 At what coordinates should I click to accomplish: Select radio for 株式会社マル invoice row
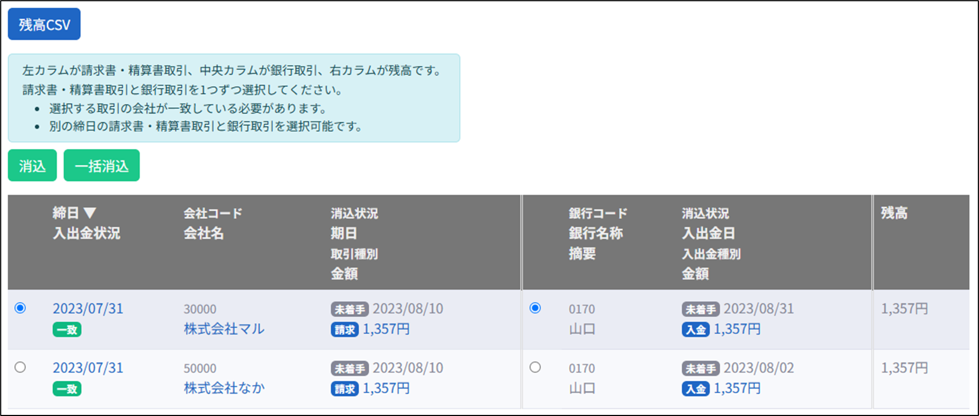coord(21,308)
